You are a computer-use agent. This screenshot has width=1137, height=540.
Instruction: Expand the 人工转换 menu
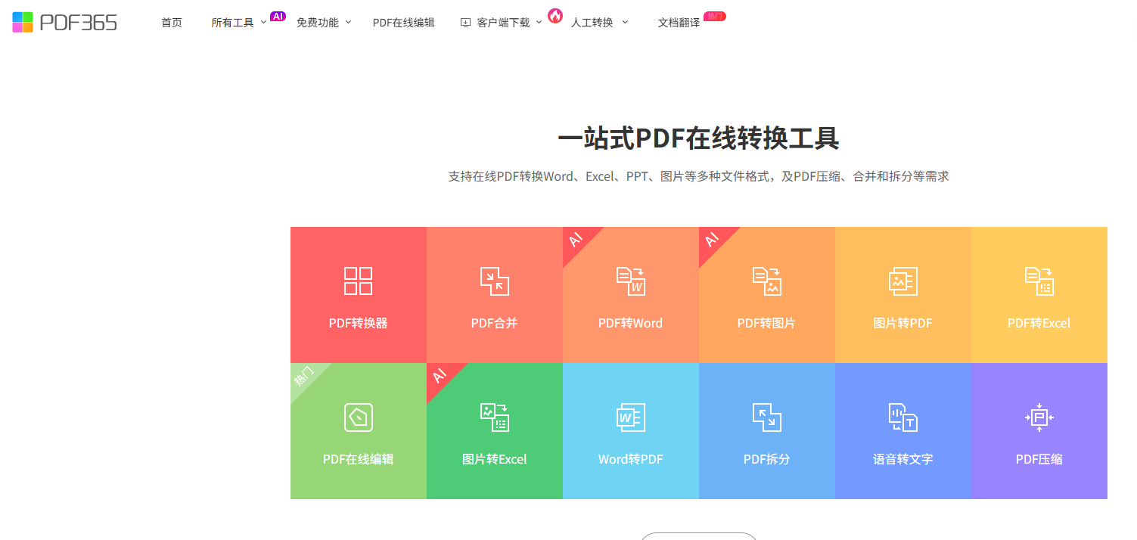click(598, 23)
